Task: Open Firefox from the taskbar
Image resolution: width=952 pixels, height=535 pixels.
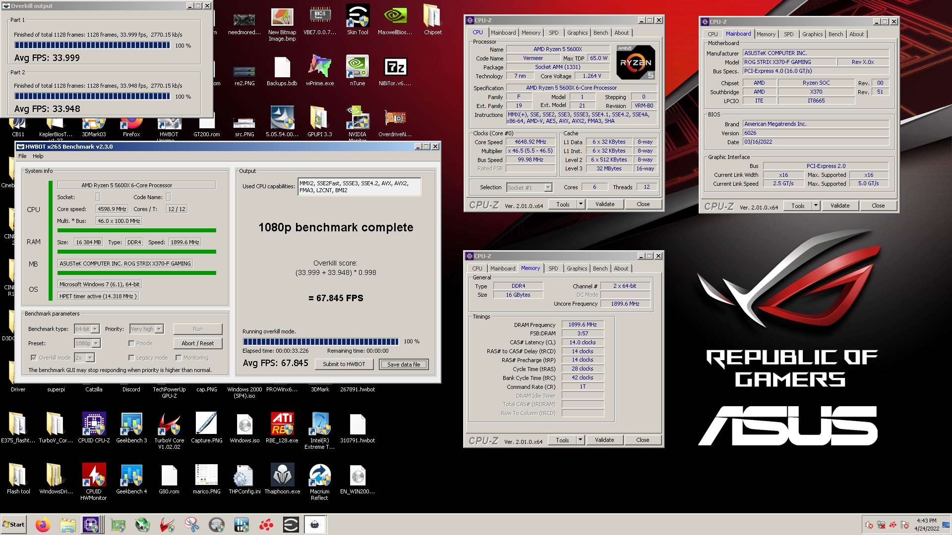Action: point(43,525)
